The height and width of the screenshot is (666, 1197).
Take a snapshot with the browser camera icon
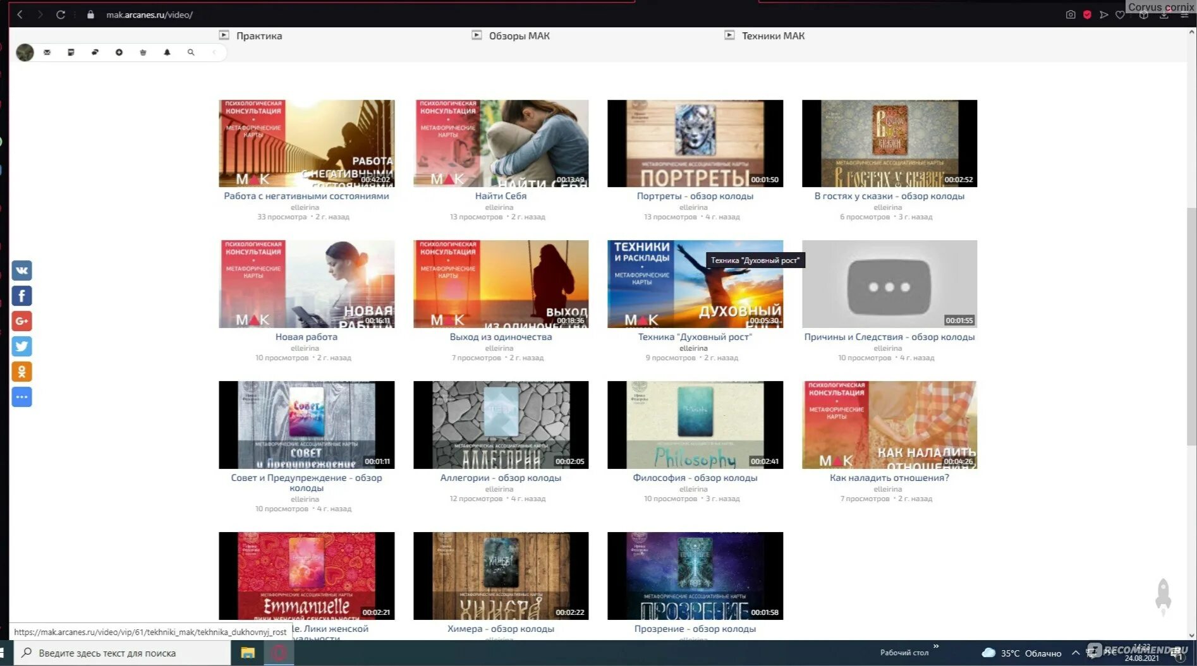[x=1071, y=15]
